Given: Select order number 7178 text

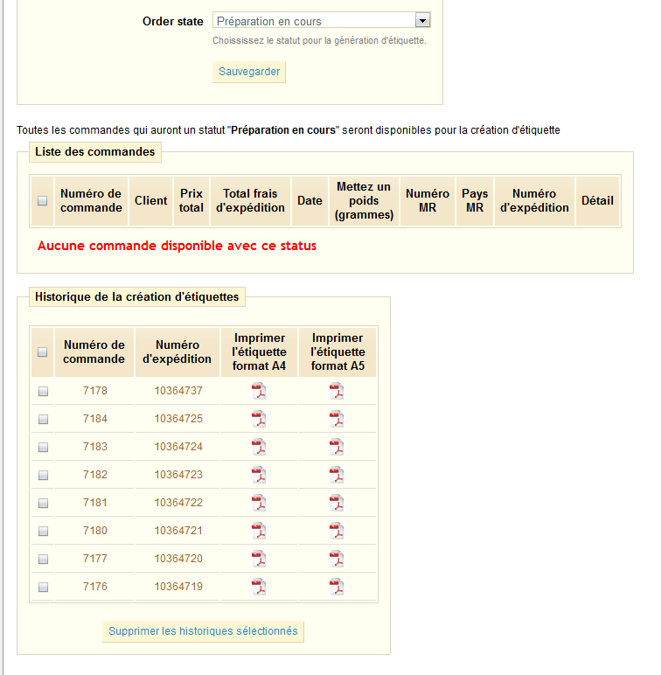Looking at the screenshot, I should pyautogui.click(x=95, y=391).
